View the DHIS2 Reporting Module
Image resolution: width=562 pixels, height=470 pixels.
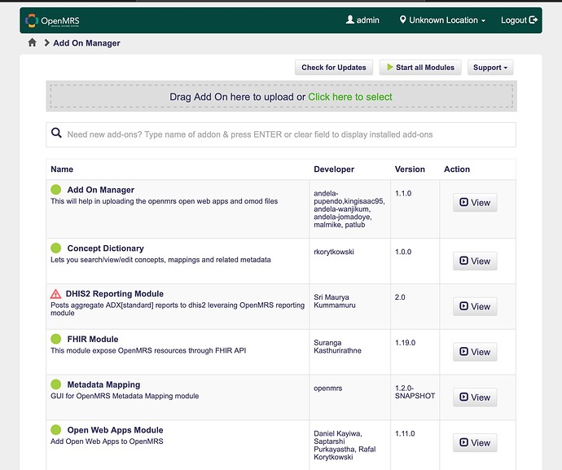(x=475, y=306)
